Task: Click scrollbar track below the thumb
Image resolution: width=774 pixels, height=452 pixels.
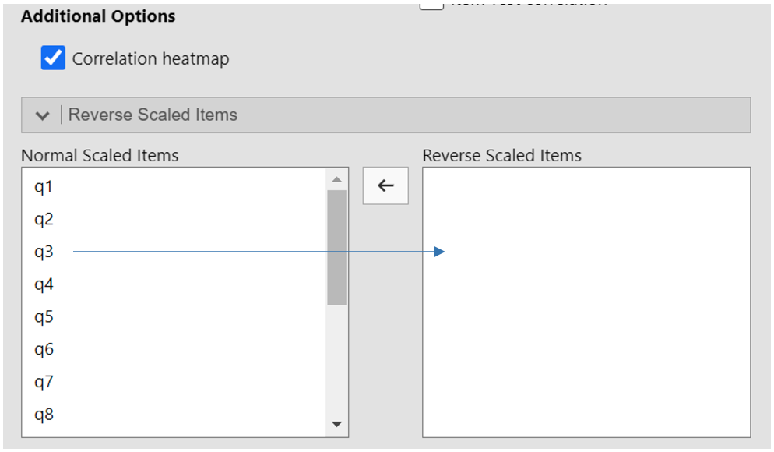Action: tap(336, 358)
